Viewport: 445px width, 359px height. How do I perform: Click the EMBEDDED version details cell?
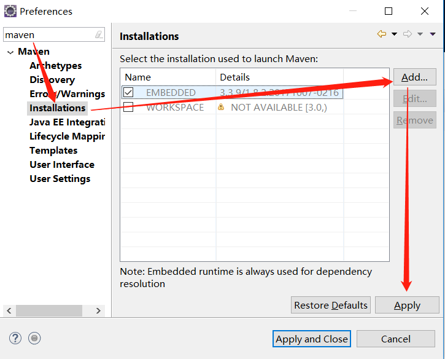pos(279,93)
